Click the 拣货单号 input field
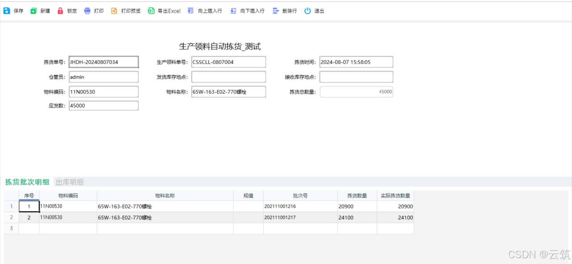 104,62
